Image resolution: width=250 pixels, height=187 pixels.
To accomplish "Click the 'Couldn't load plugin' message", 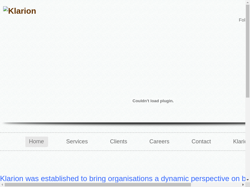I will [x=153, y=101].
